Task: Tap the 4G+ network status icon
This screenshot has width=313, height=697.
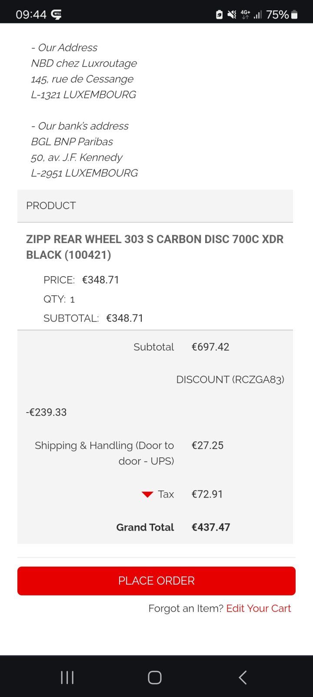Action: 245,15
